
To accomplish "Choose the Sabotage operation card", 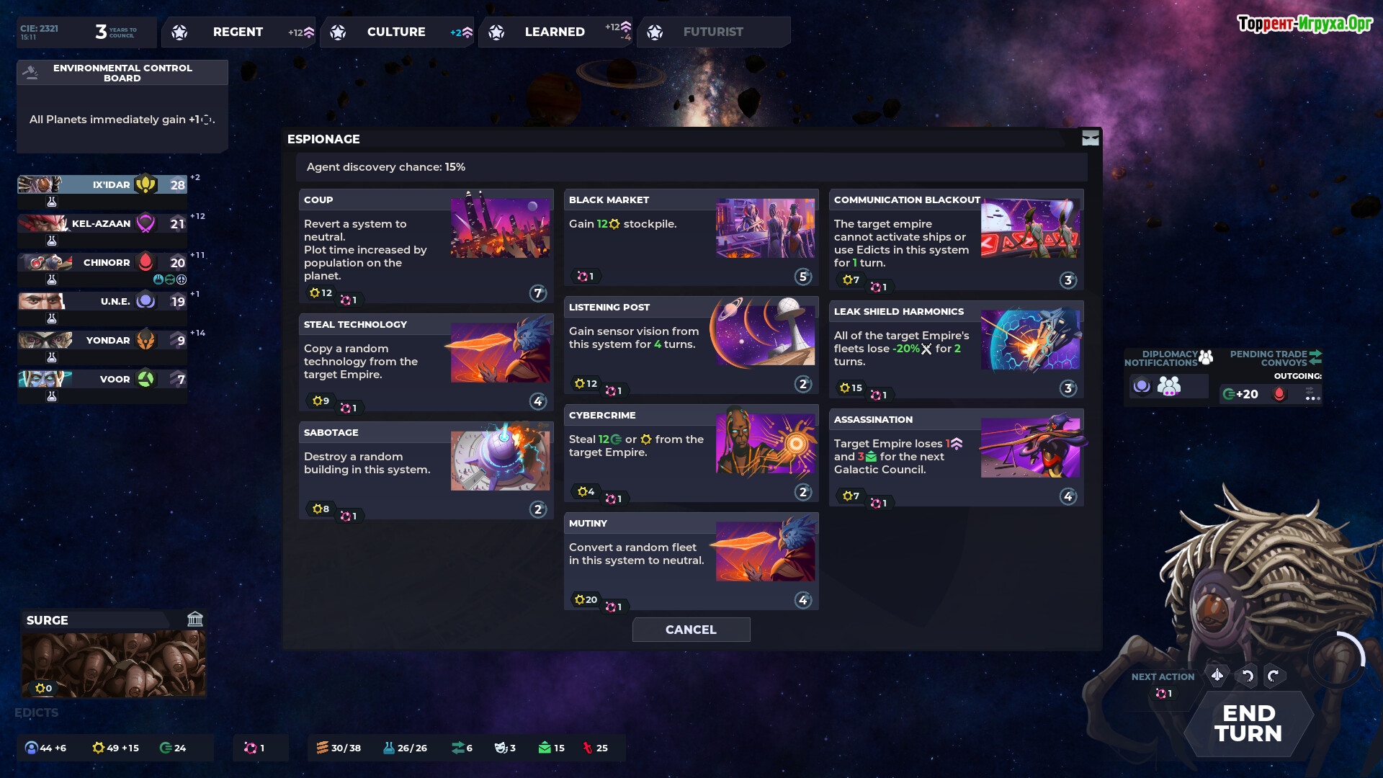I will [426, 470].
